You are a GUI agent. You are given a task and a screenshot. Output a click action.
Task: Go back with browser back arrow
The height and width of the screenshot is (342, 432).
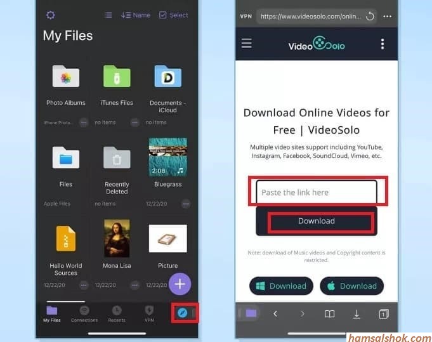(x=275, y=313)
